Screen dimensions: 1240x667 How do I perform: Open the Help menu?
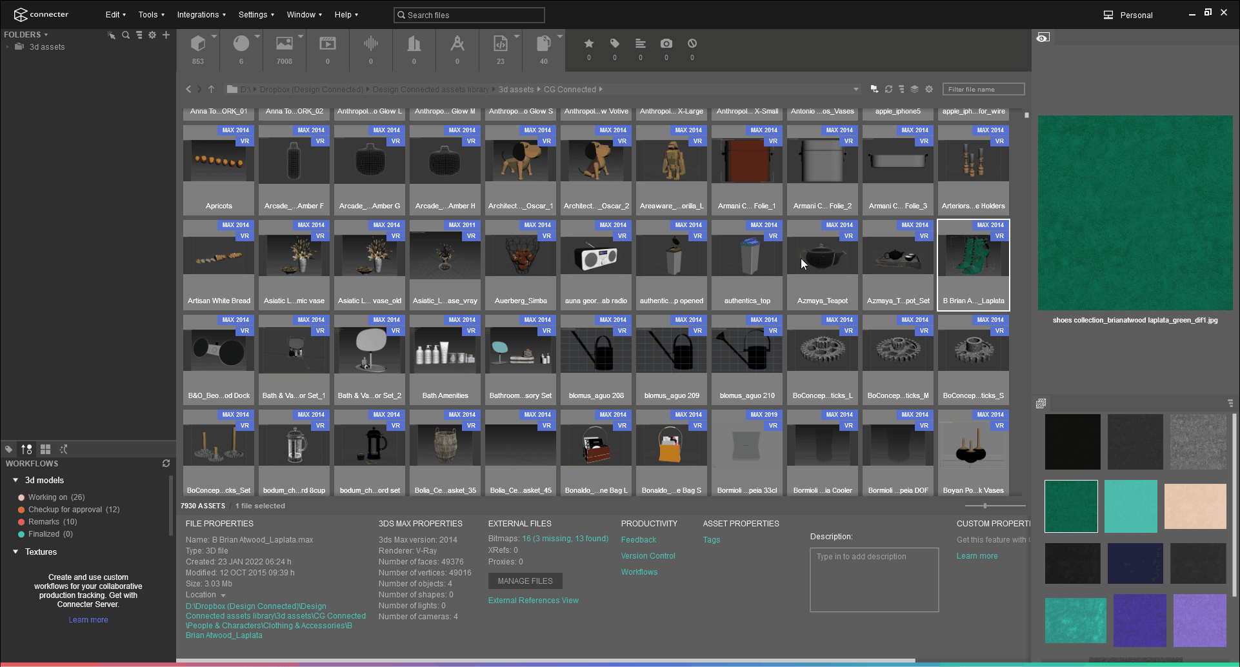point(346,15)
